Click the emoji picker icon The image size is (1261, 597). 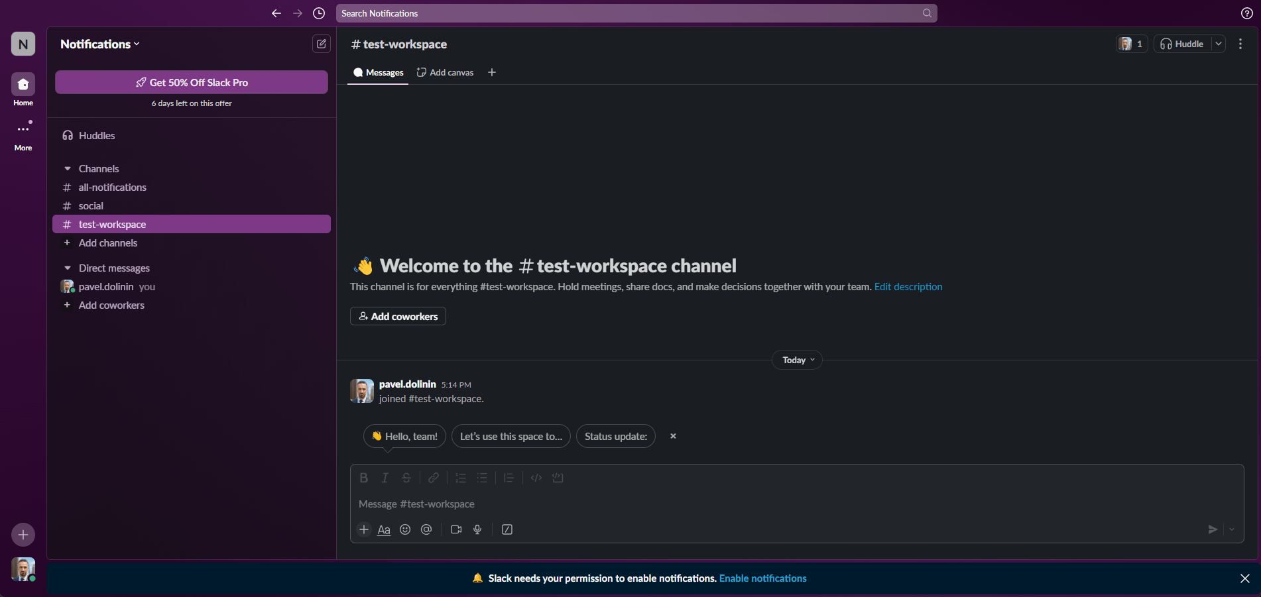405,529
